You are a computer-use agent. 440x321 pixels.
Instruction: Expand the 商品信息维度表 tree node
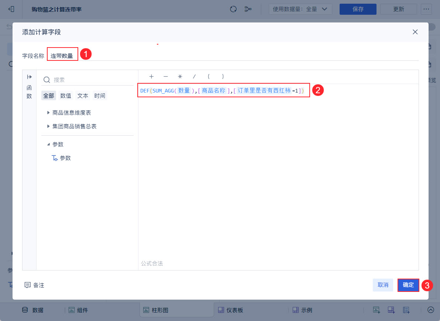point(48,113)
